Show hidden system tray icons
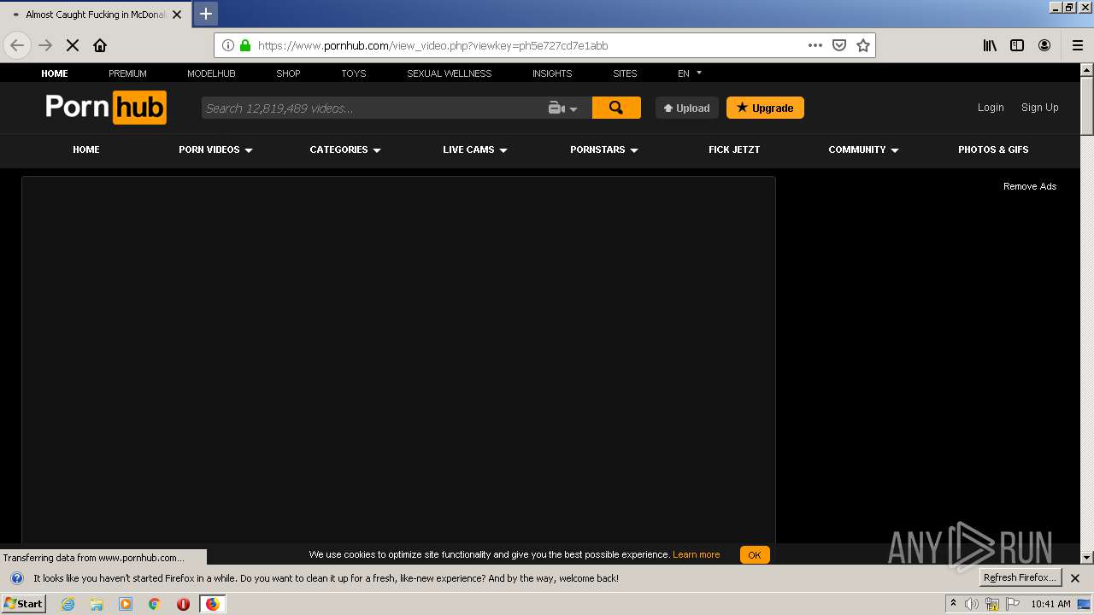 [953, 604]
